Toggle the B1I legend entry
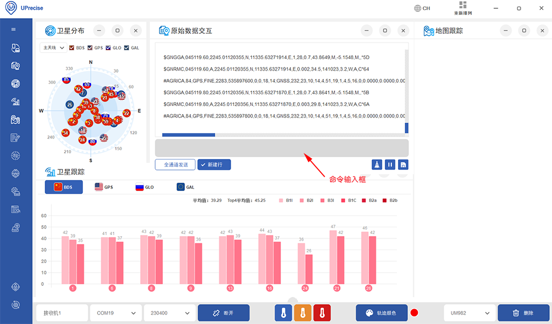 pos(286,200)
